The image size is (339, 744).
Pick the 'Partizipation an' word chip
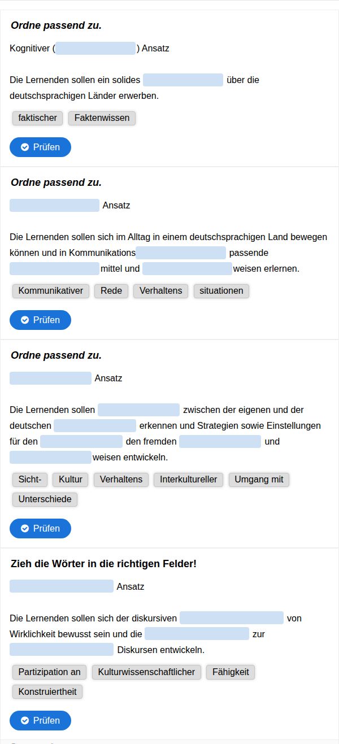50,672
